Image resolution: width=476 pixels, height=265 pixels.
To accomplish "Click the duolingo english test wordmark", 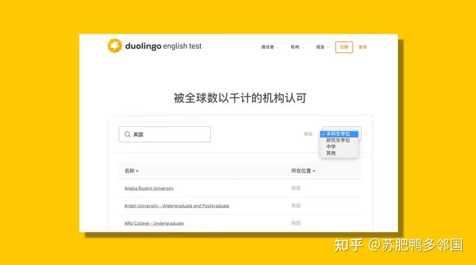I will [164, 46].
